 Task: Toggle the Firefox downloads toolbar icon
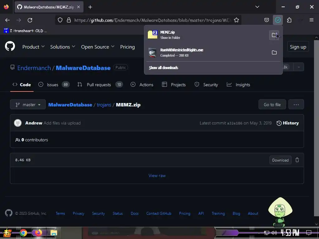point(278,20)
